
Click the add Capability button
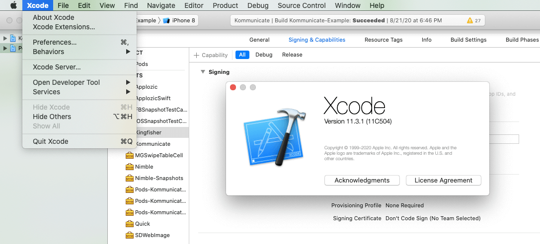tap(211, 55)
